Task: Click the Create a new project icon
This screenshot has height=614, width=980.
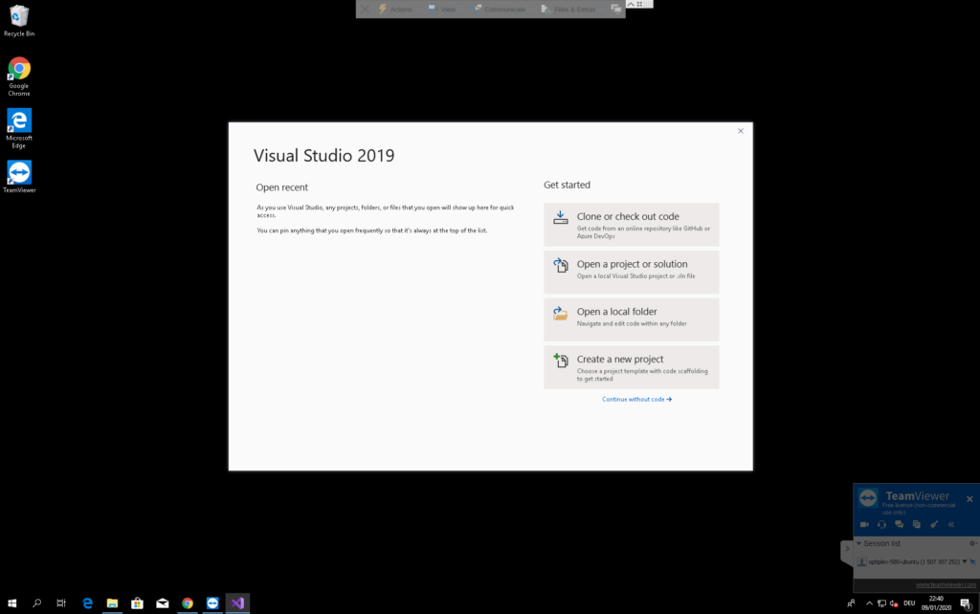Action: pos(561,362)
